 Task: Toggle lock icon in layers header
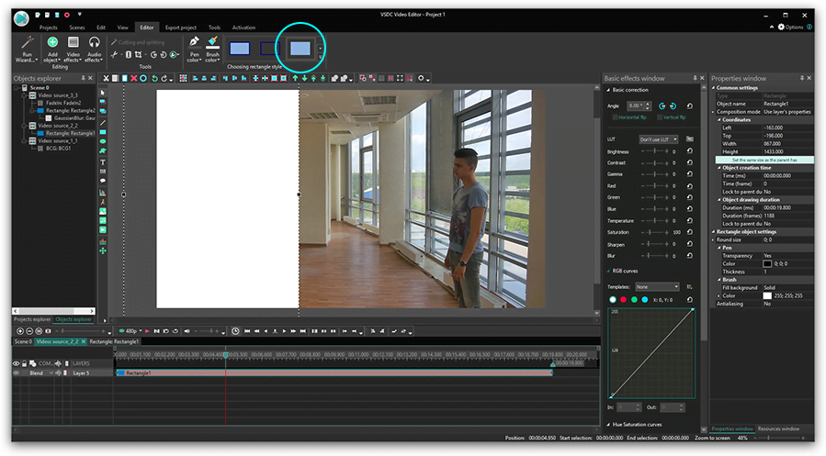(x=24, y=363)
